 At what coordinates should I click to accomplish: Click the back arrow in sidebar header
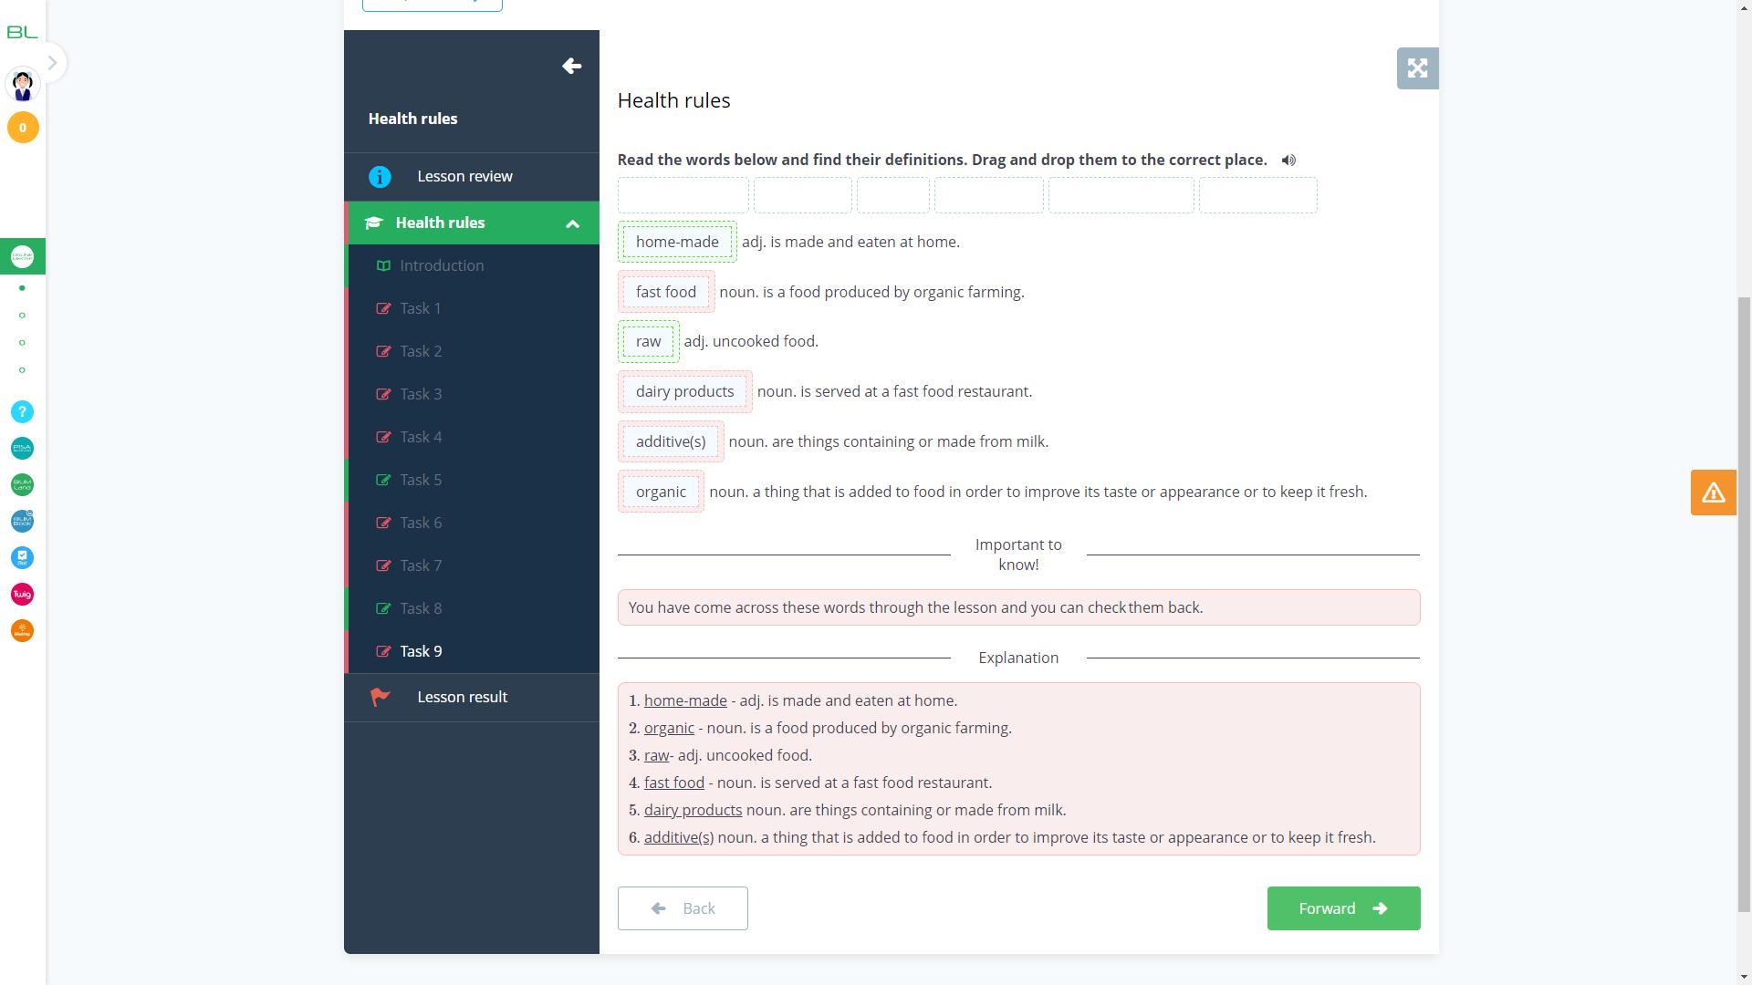(571, 67)
